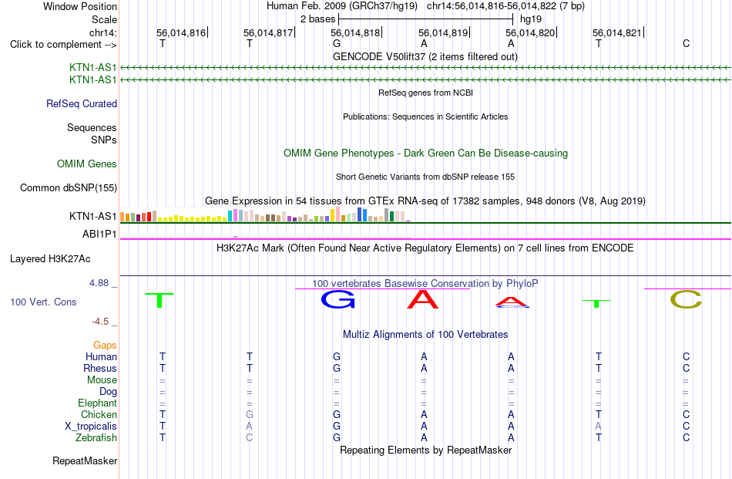This screenshot has height=479, width=732.
Task: Click 'Short Genetic Variants from dbSNP release 155'
Action: tap(425, 177)
